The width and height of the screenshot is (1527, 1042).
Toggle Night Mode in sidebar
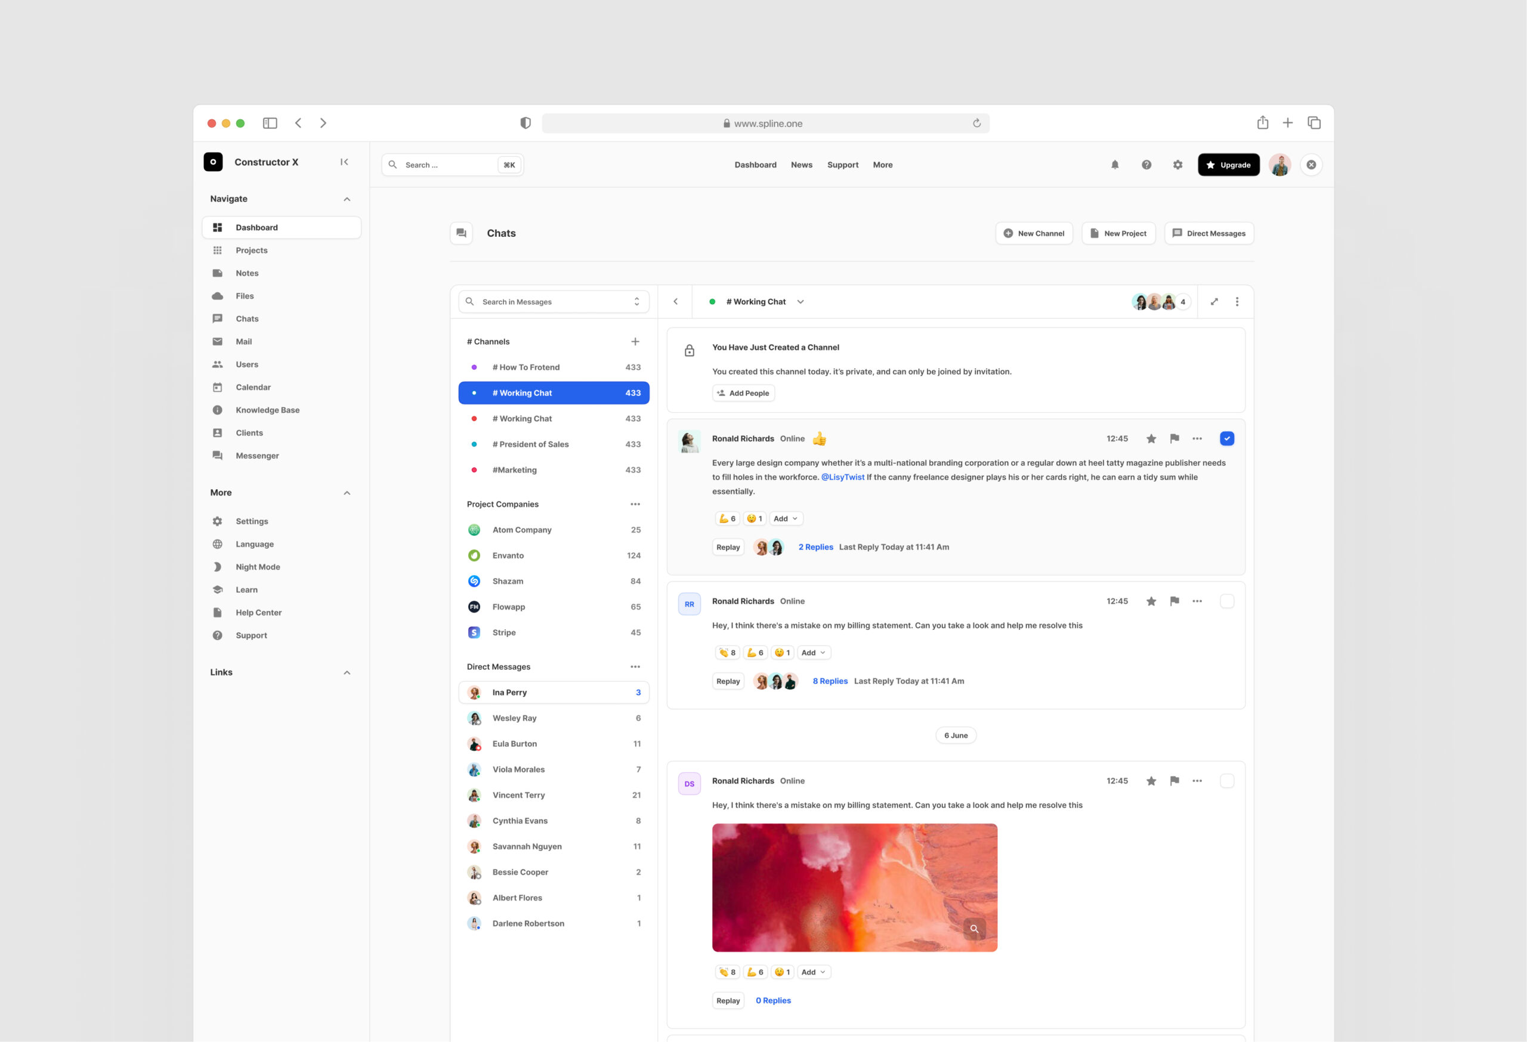coord(257,567)
